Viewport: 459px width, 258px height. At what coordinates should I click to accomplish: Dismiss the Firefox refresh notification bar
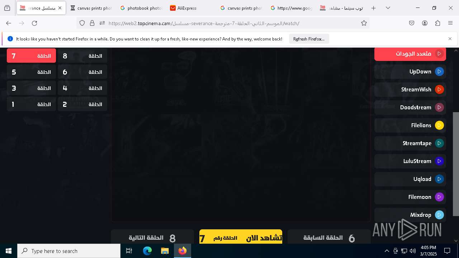(450, 39)
